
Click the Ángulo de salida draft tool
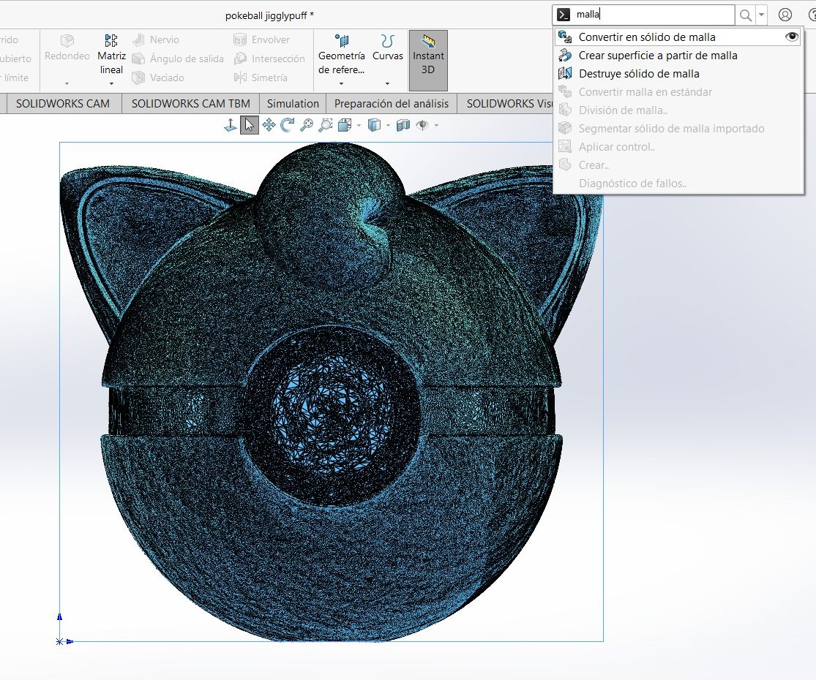tap(178, 58)
